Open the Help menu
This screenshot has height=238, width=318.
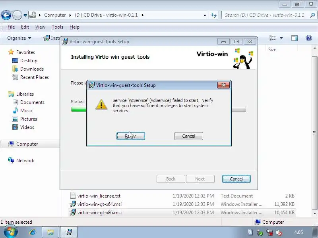(x=74, y=27)
